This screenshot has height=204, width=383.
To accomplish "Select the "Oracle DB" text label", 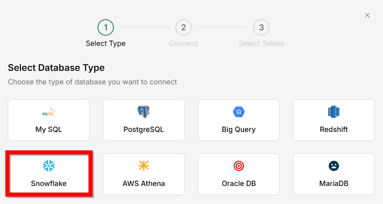I will [238, 184].
